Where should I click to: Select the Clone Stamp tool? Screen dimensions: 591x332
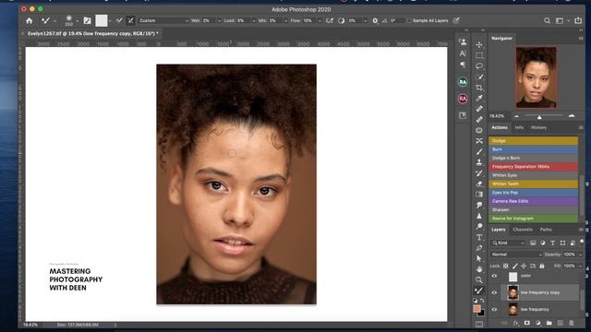point(479,162)
